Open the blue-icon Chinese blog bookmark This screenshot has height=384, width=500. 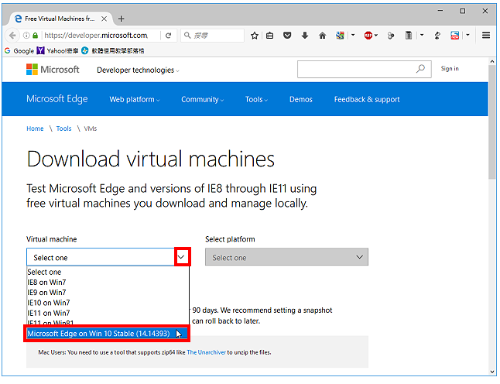tap(113, 51)
